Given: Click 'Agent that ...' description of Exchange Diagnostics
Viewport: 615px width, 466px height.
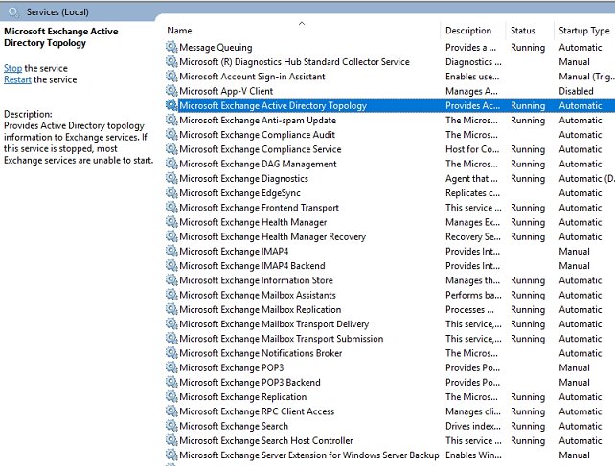Looking at the screenshot, I should pyautogui.click(x=471, y=179).
